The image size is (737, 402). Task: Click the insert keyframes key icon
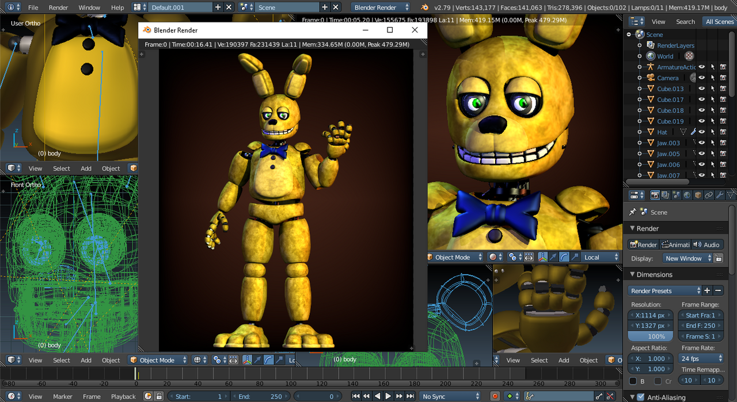click(599, 396)
